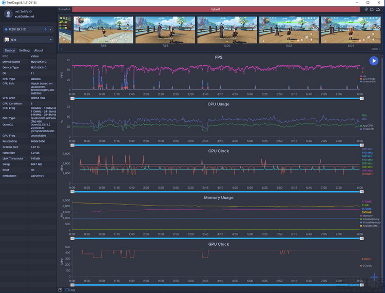Toggle the Memory legend series
Viewport: 385px width, 293px height.
(x=367, y=216)
